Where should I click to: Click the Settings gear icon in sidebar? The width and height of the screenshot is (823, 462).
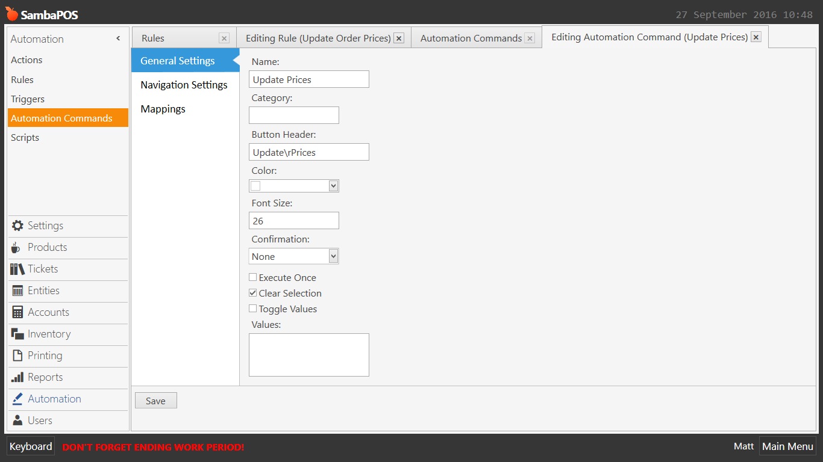click(17, 226)
